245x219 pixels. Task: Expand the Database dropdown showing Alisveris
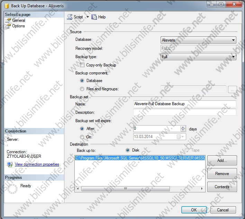[x=234, y=40]
